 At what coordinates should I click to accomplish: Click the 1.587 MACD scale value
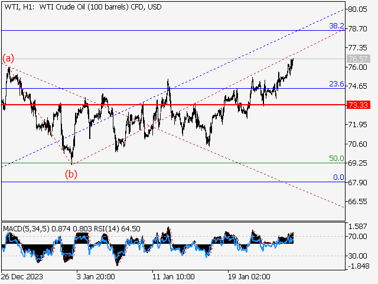[358, 227]
